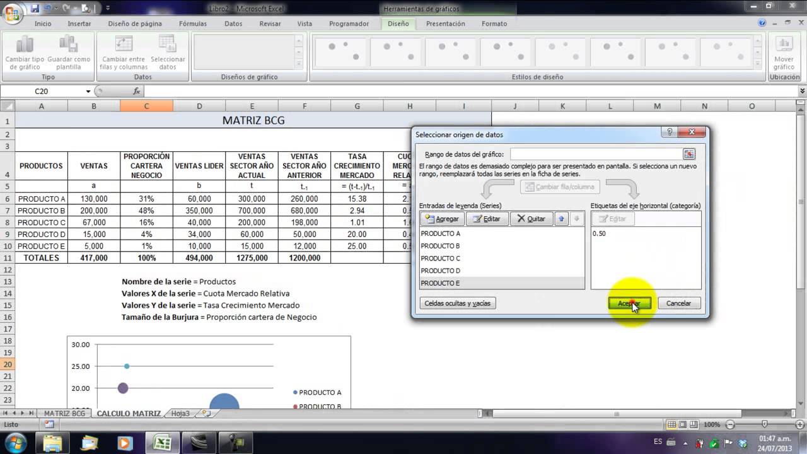Click Celdas ocultas y vacías button
This screenshot has width=807, height=454.
(457, 303)
